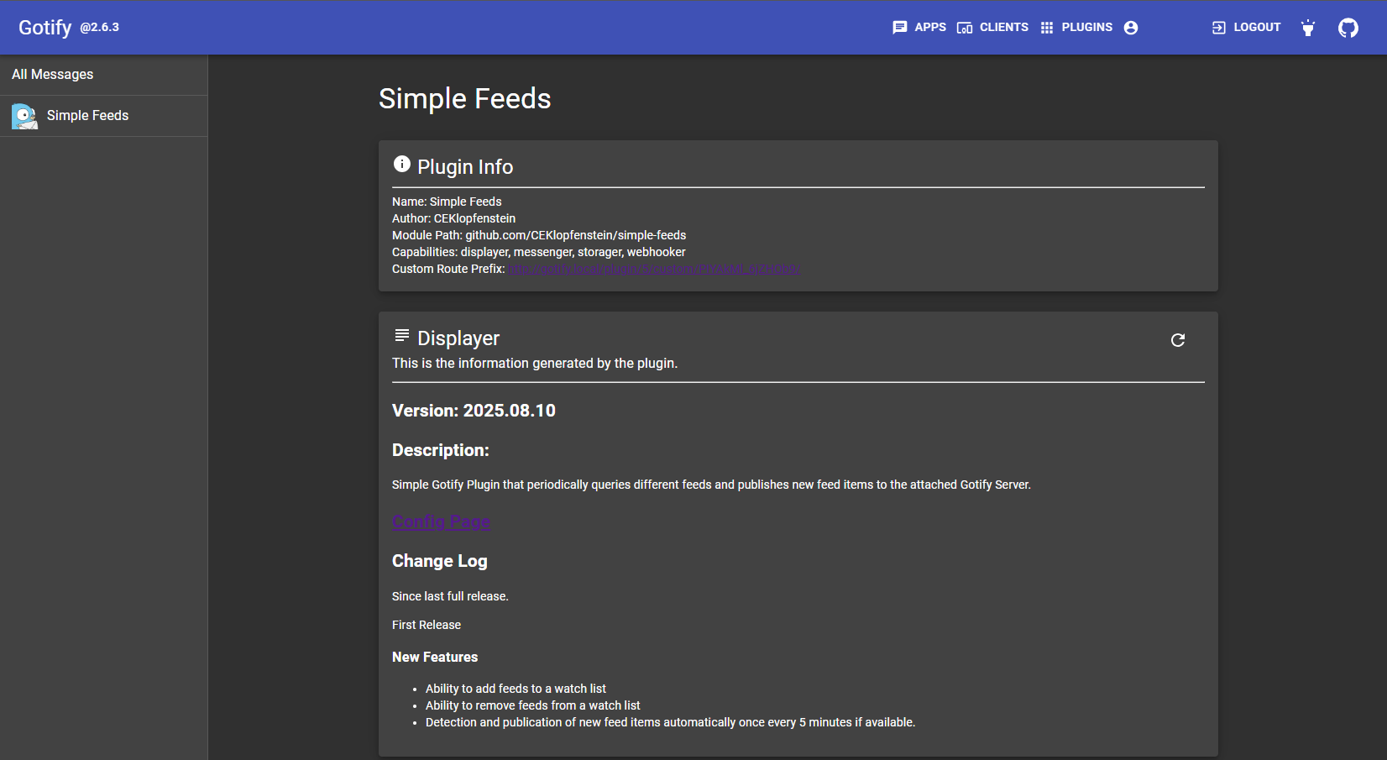Open the Config Page link
This screenshot has height=760, width=1387.
coord(441,522)
